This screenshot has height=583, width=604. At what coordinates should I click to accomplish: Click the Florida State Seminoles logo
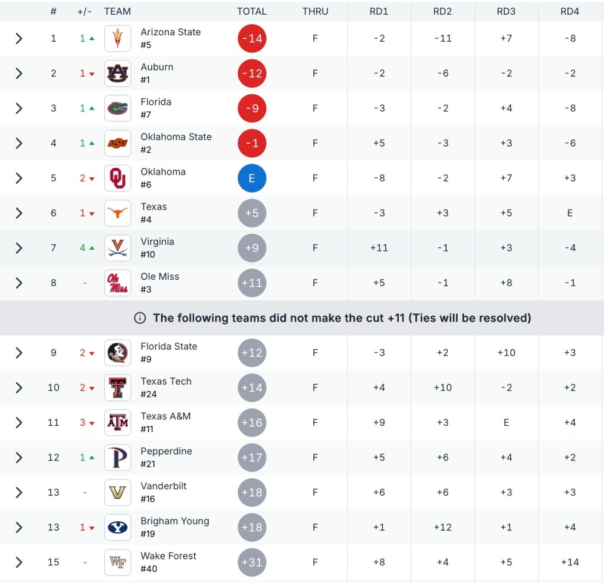pyautogui.click(x=117, y=353)
